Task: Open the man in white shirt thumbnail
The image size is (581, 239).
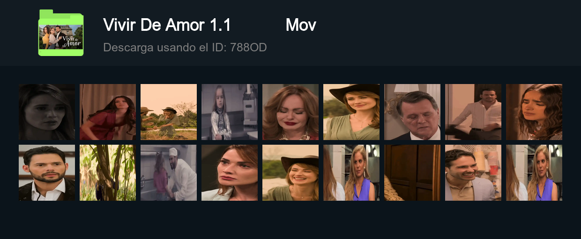Action: click(473, 112)
